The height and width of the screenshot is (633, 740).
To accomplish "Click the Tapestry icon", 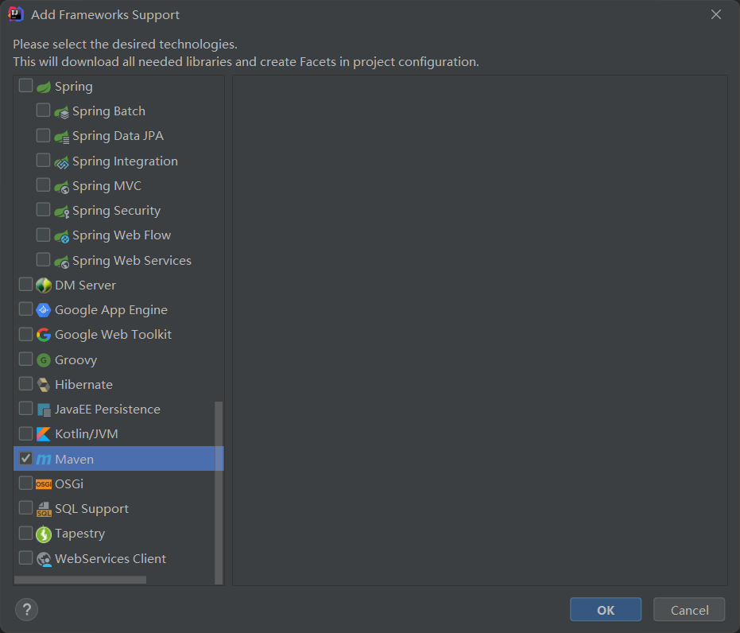I will tap(44, 534).
